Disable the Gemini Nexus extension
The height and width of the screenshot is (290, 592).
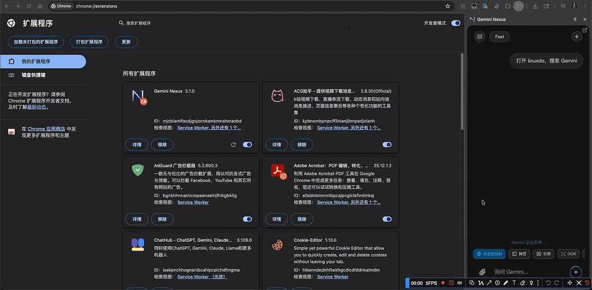[x=247, y=145]
